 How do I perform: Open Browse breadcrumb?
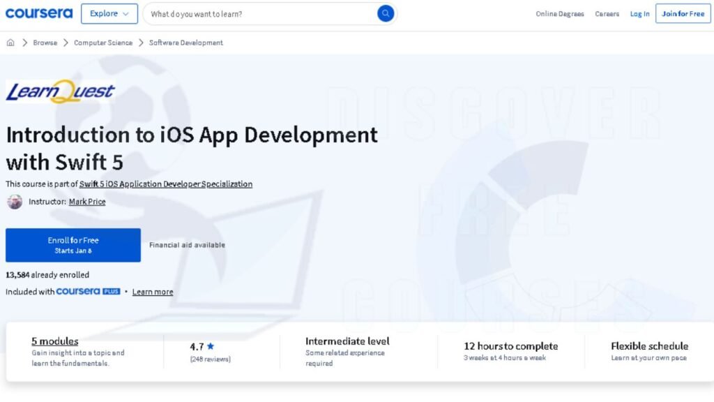[x=45, y=43]
